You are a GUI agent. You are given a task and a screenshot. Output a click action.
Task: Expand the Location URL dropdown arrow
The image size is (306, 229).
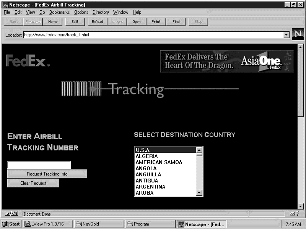pyautogui.click(x=286, y=35)
